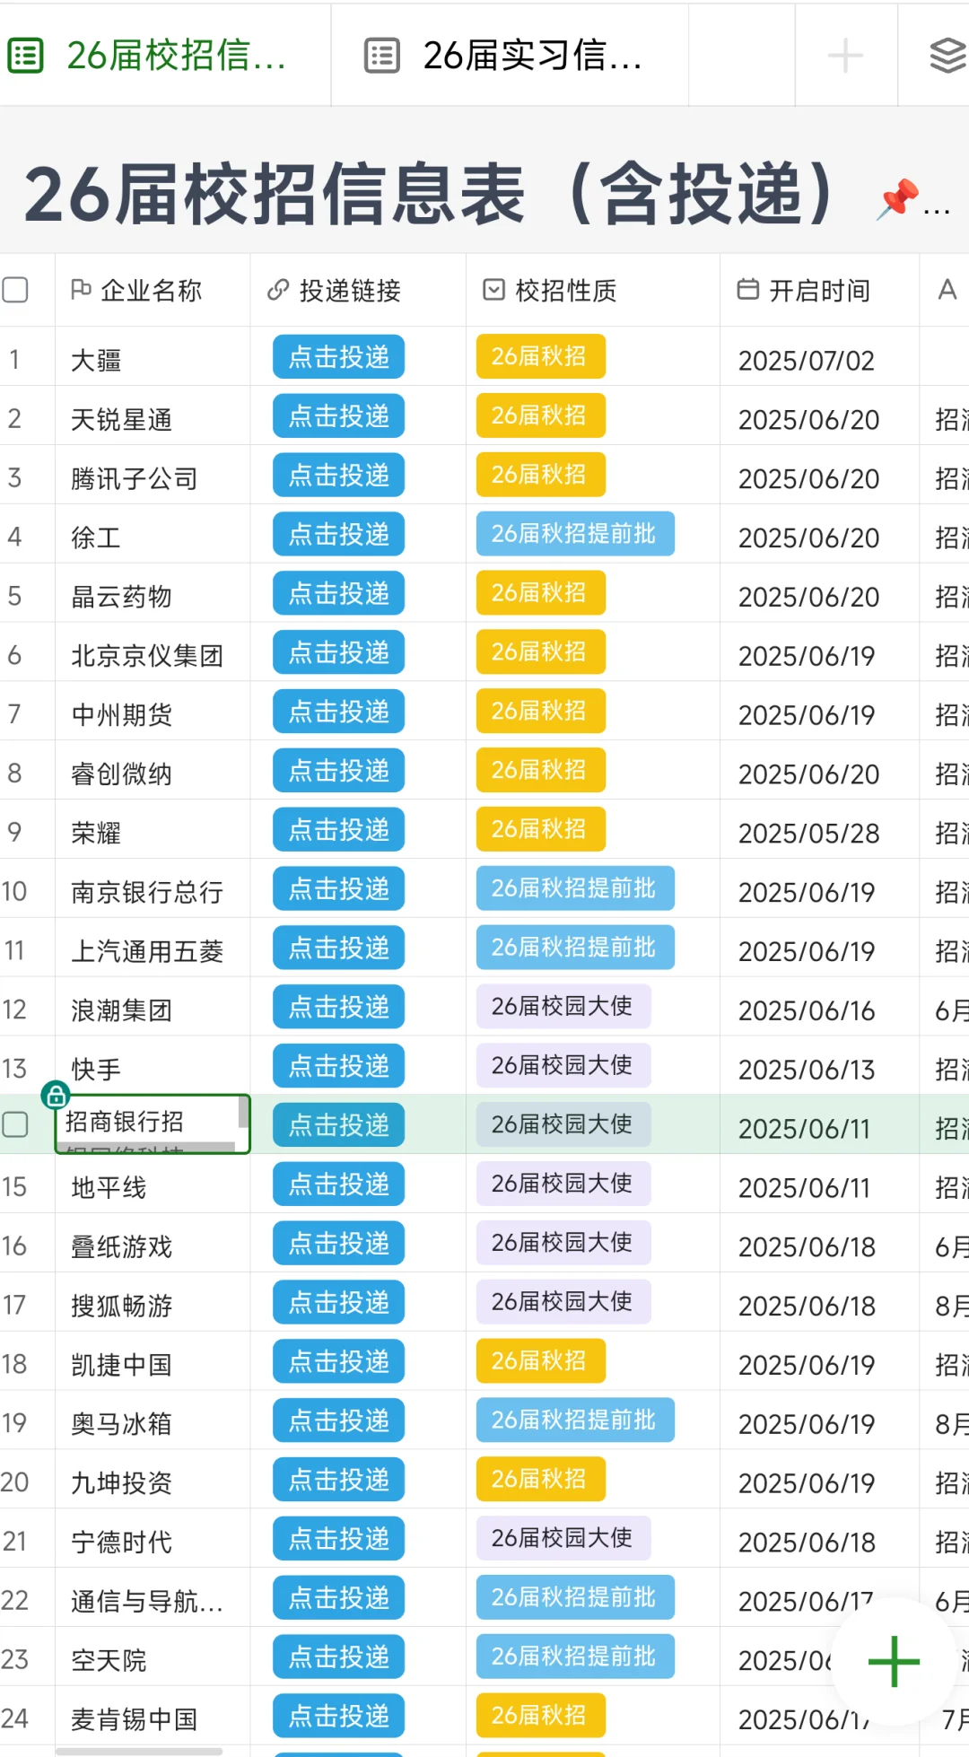Select the 26届秋招提前批 tag for 徐工

[x=575, y=534]
